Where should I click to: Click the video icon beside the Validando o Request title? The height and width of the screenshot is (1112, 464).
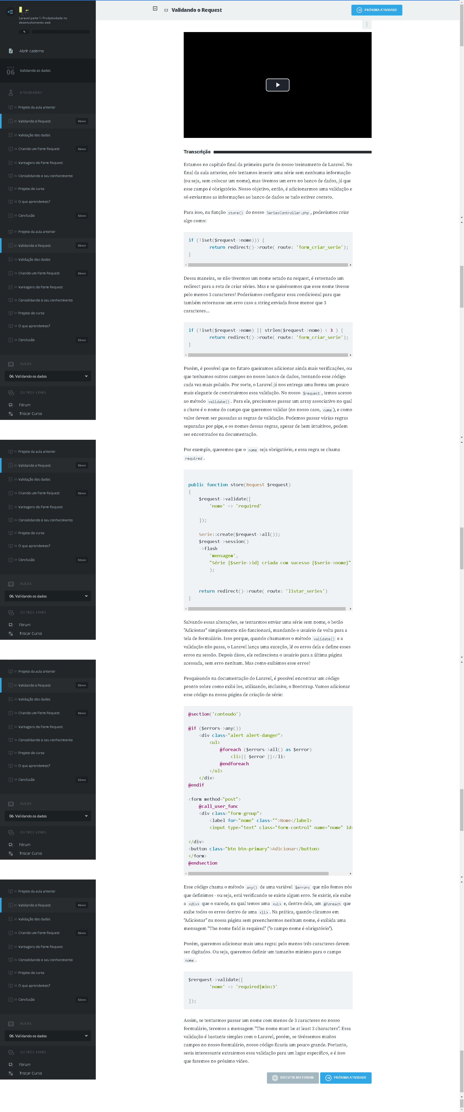point(155,9)
